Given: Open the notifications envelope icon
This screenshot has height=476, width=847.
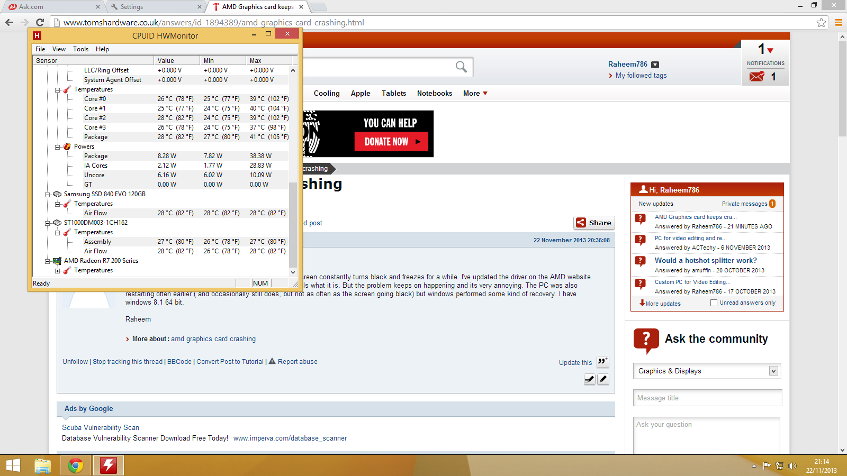Looking at the screenshot, I should coord(757,77).
